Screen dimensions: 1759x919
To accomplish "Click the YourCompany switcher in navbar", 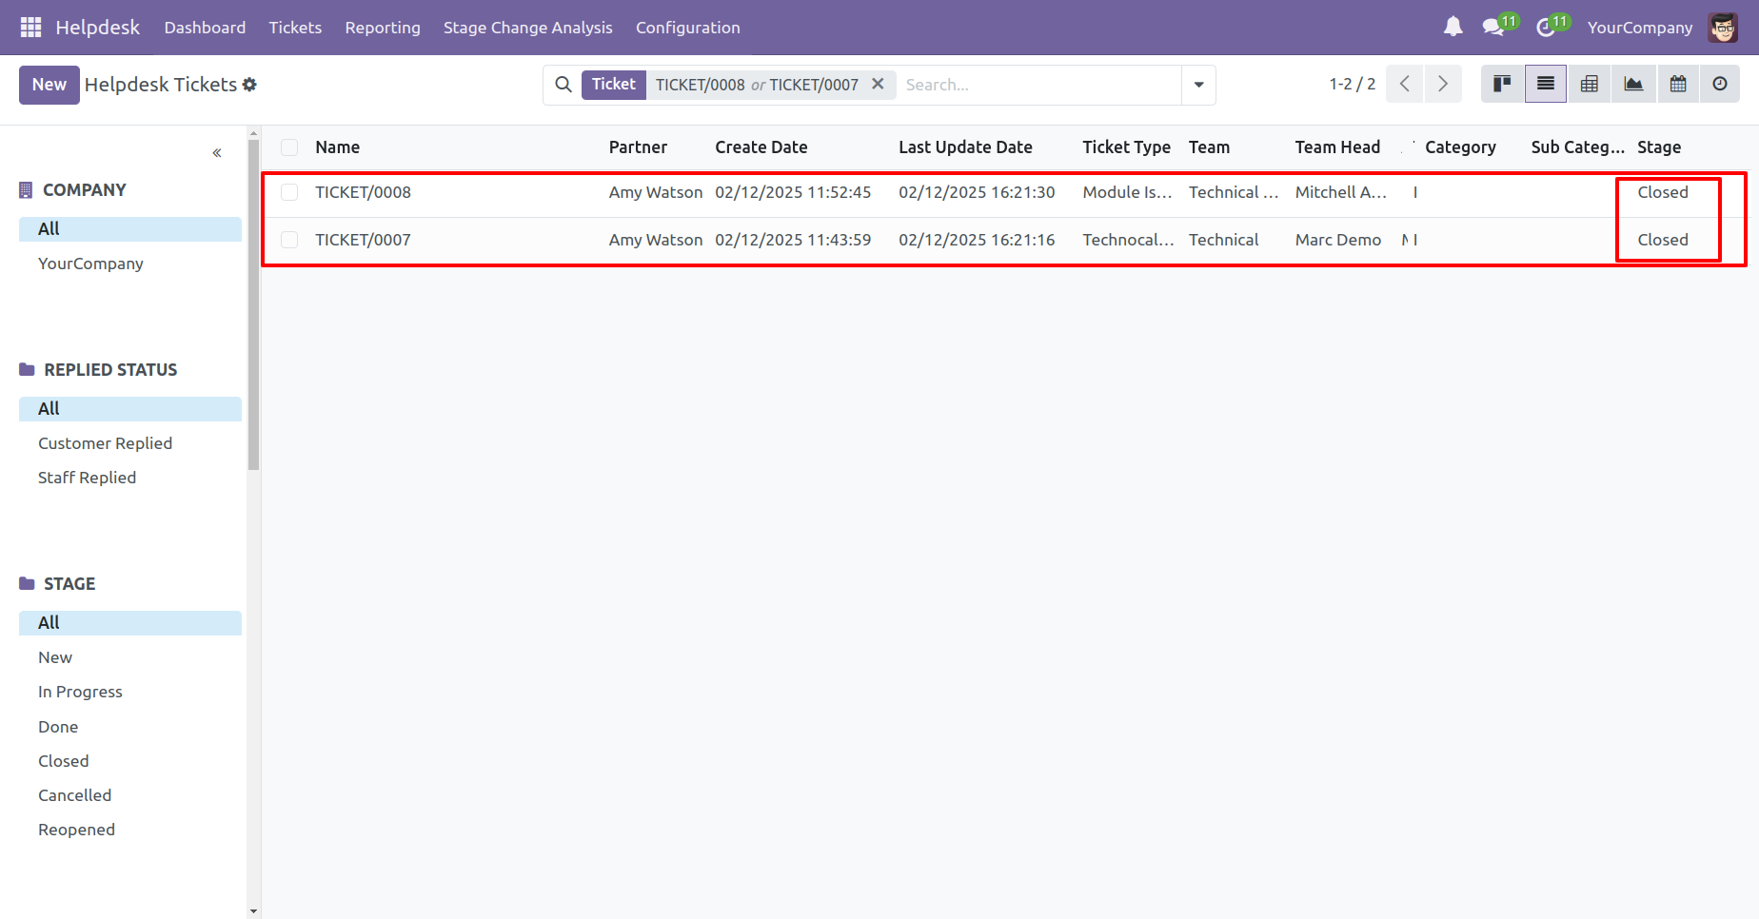I will [x=1640, y=28].
